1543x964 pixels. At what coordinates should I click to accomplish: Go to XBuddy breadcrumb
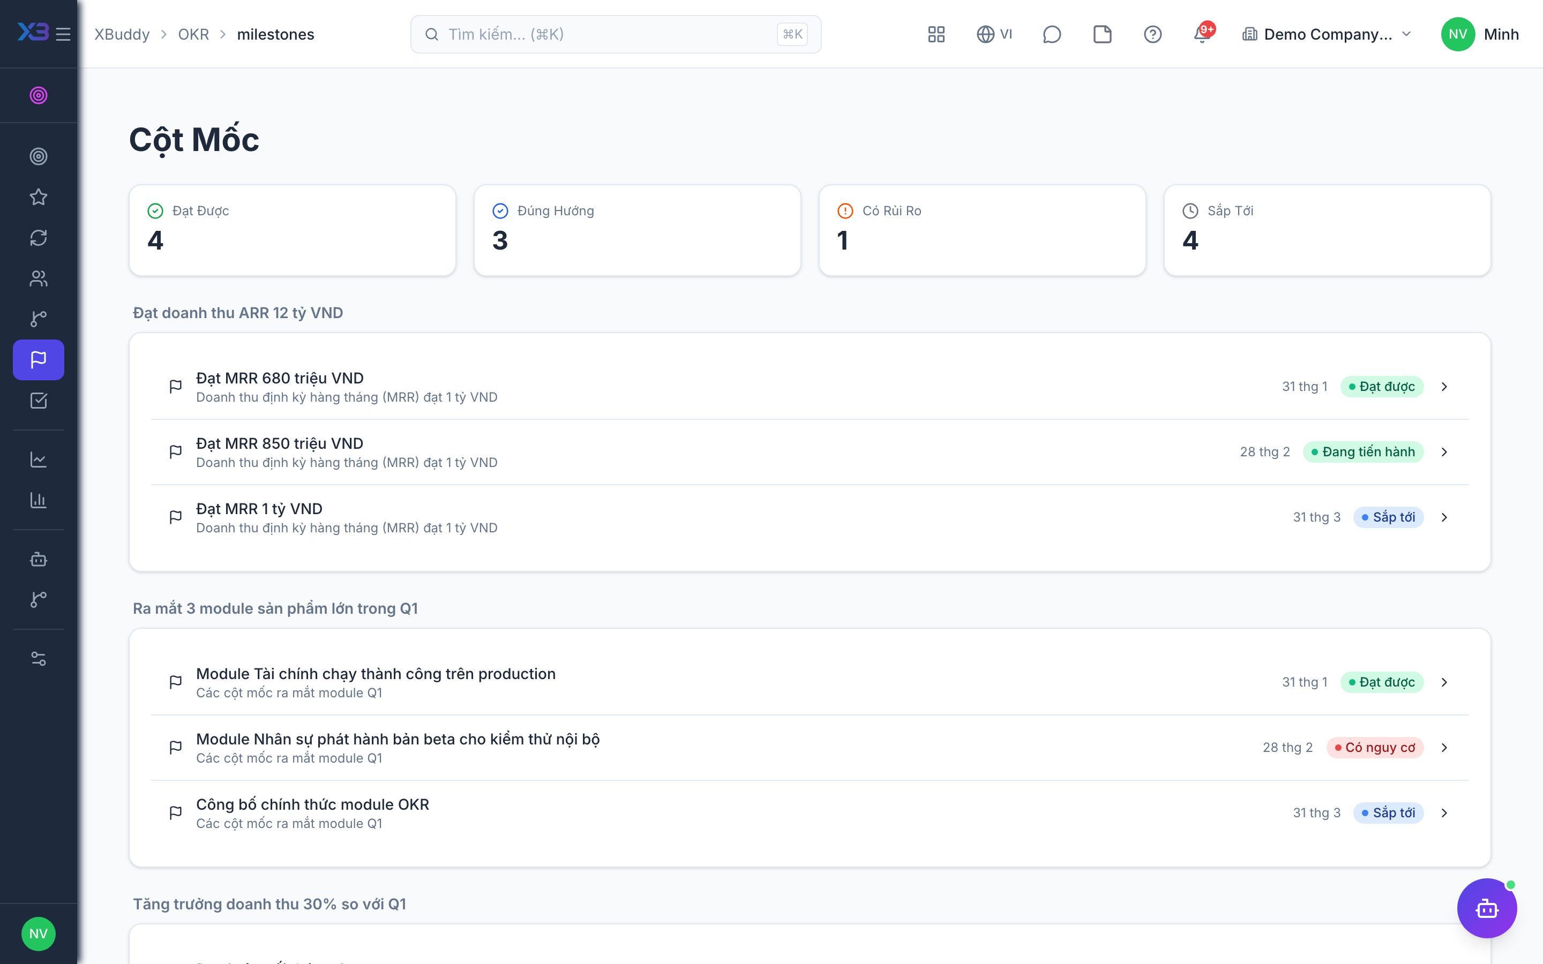[122, 34]
